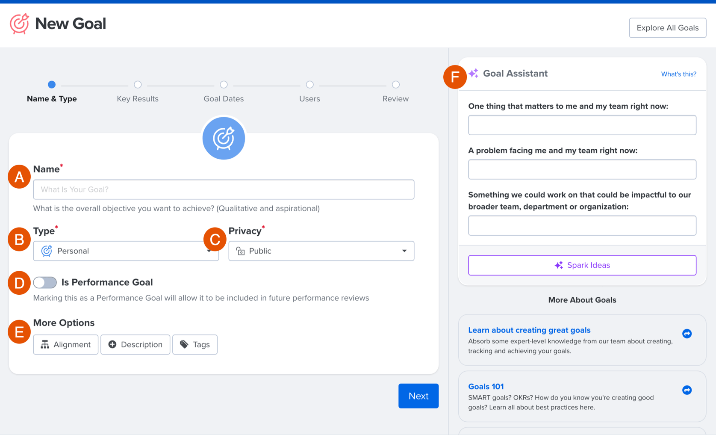Click the Alignment hierarchy icon
This screenshot has height=435, width=716.
click(x=45, y=345)
